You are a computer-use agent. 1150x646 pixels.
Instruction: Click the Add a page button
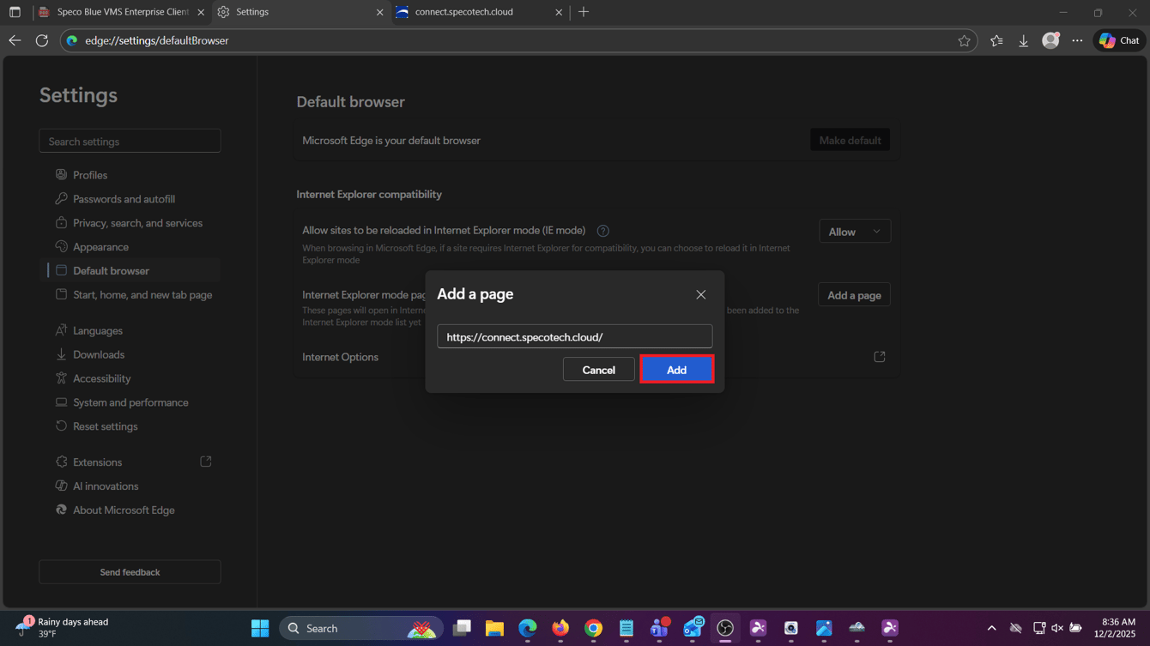(x=854, y=295)
